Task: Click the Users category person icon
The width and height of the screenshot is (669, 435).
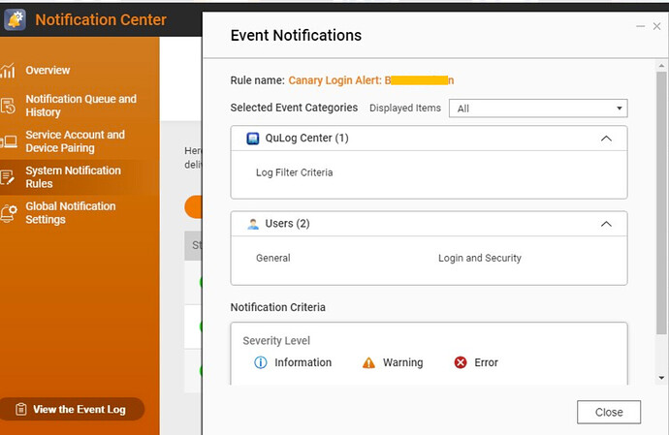Action: [253, 224]
